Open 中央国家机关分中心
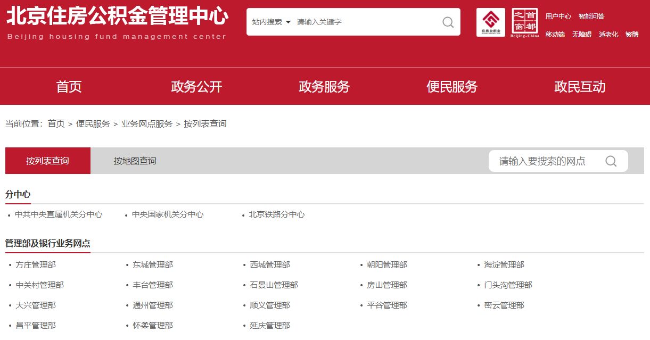 tap(168, 214)
